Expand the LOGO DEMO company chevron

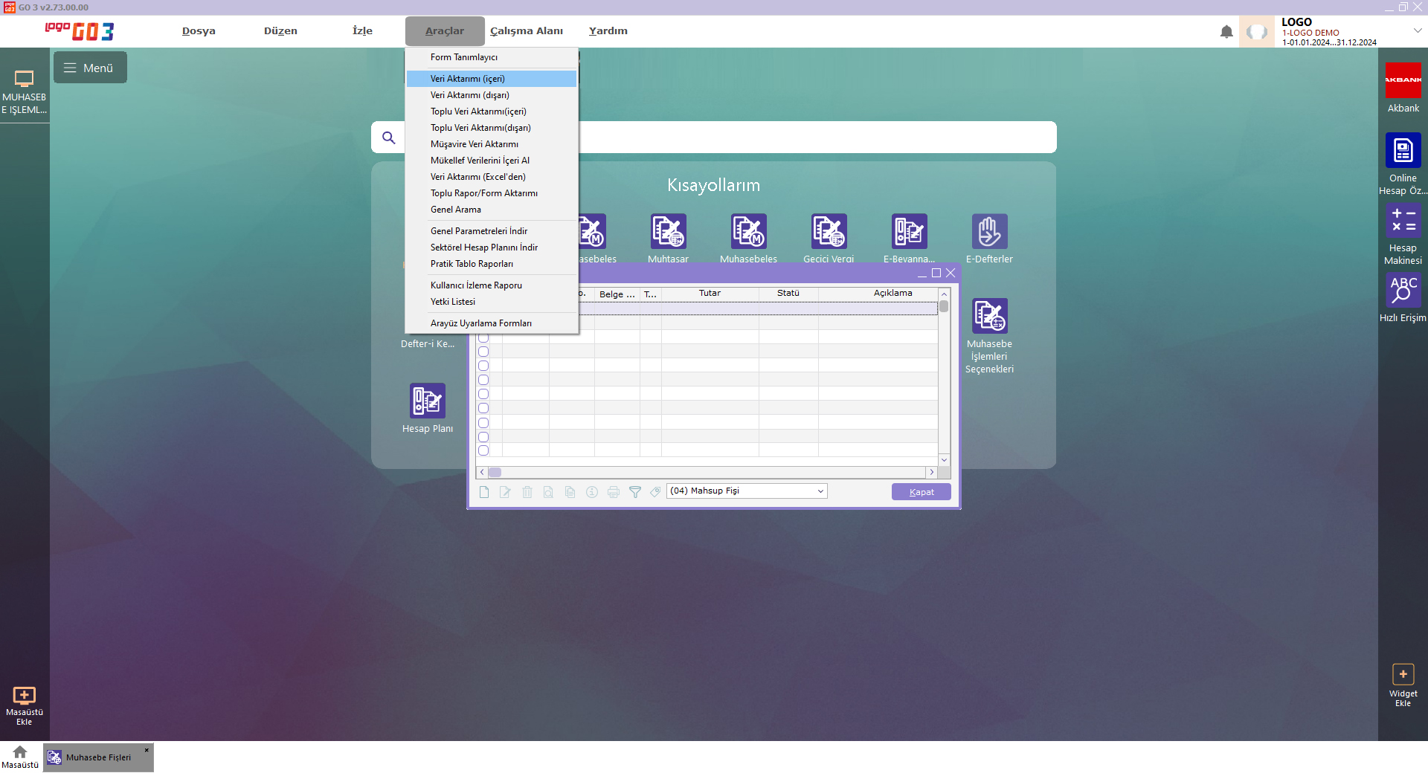(1418, 30)
